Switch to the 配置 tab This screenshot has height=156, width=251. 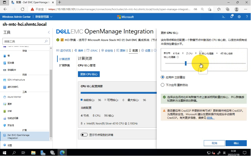point(133,51)
